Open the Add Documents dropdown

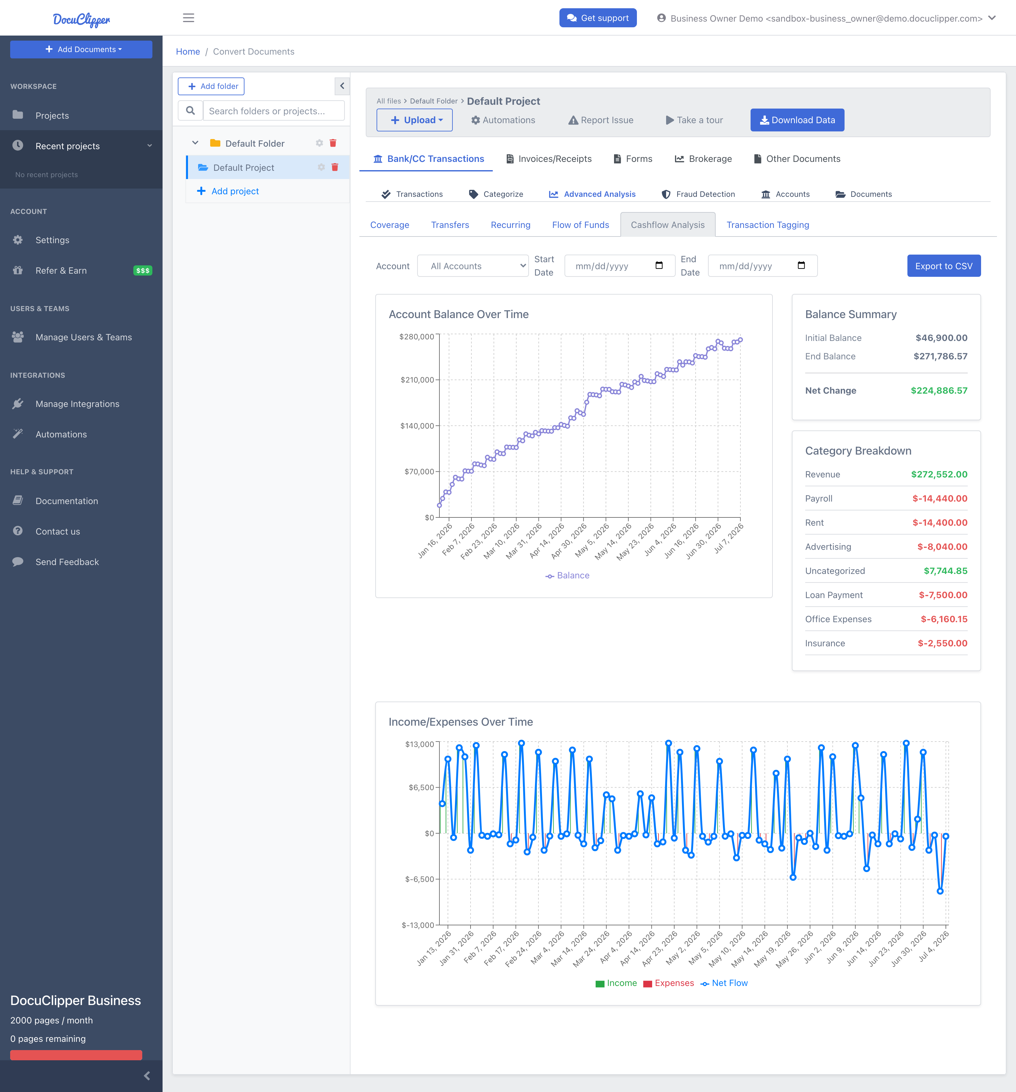[x=81, y=49]
